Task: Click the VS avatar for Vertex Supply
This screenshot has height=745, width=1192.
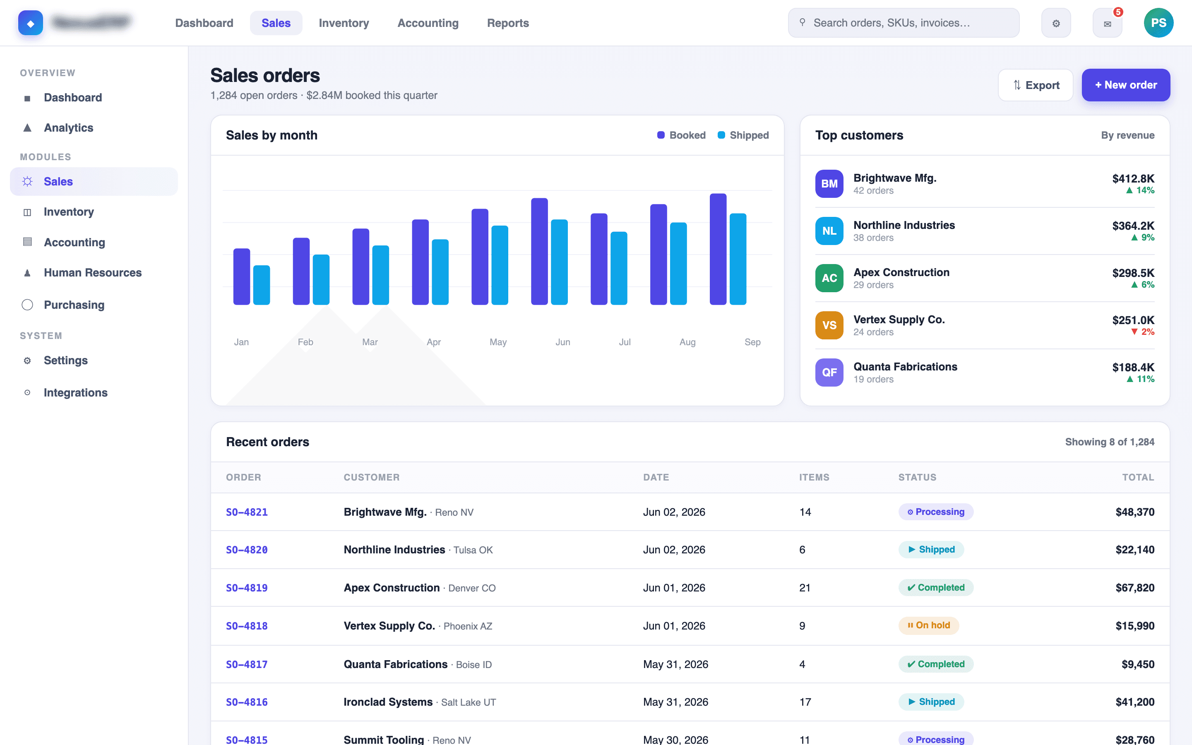Action: coord(829,325)
